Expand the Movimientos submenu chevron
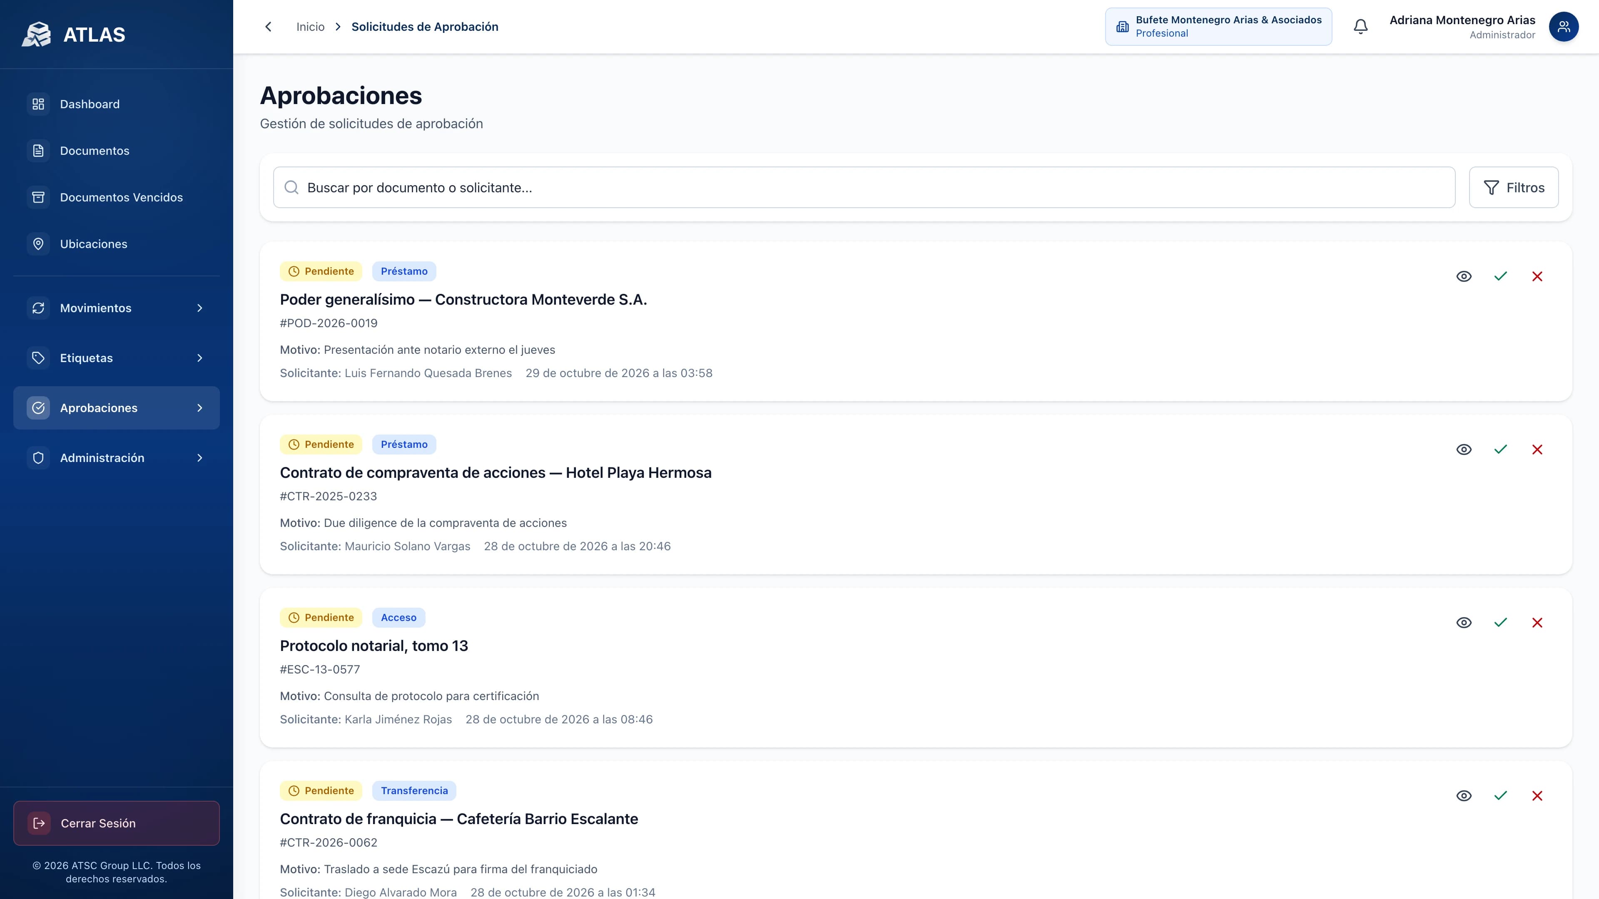The height and width of the screenshot is (899, 1599). [200, 308]
